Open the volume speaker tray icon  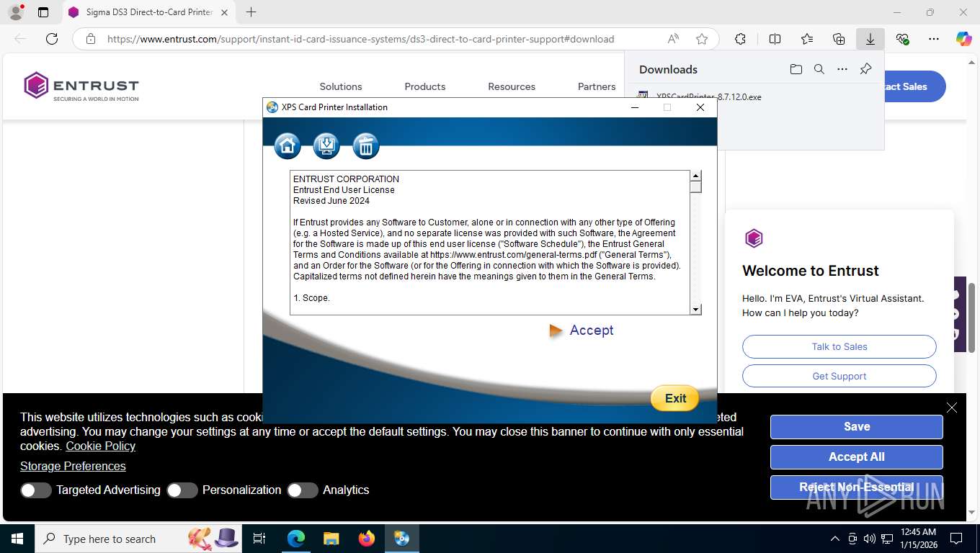pyautogui.click(x=869, y=539)
